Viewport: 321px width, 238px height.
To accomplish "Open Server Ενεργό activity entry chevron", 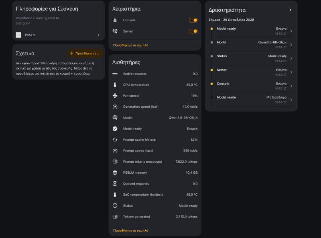I will 291,72.
